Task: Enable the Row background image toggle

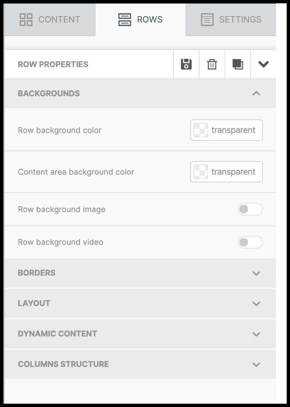Action: point(250,209)
